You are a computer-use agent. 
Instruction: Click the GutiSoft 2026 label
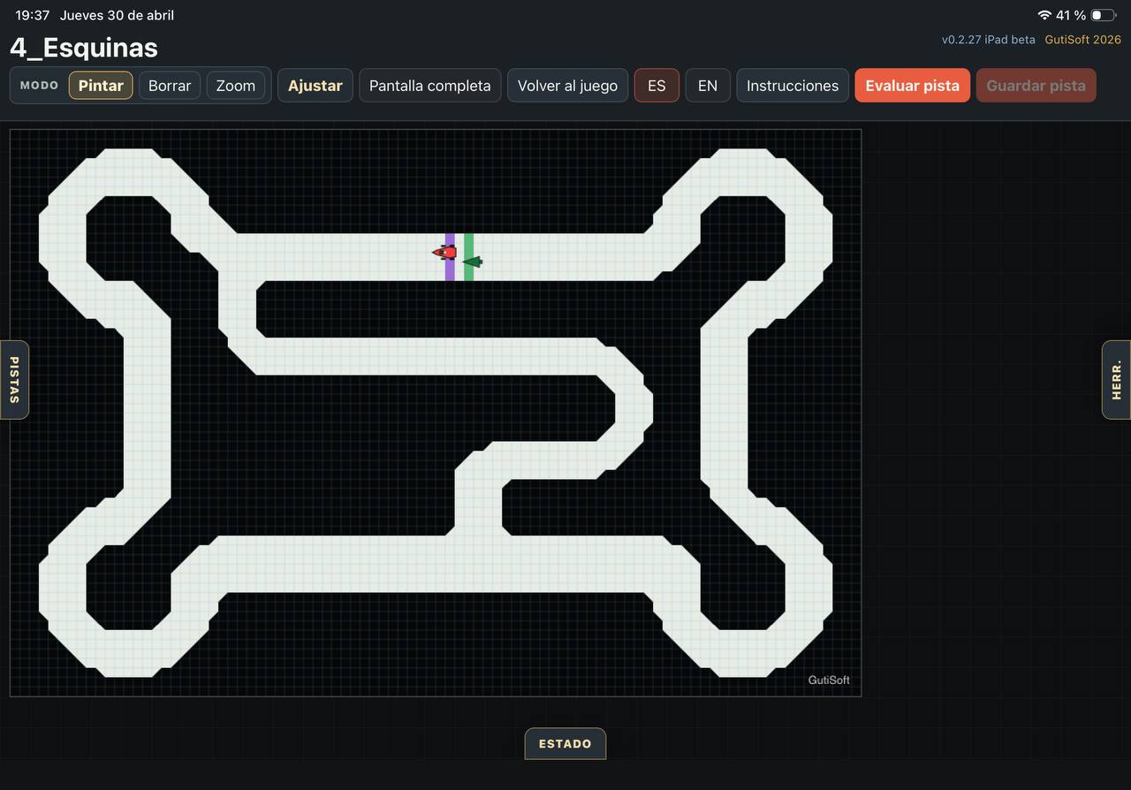tap(1083, 40)
